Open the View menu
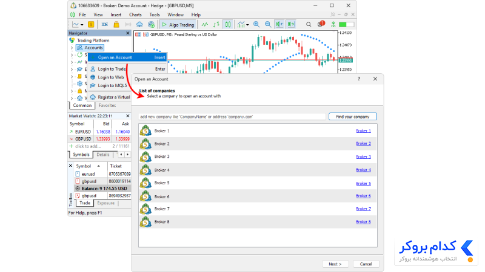485x272 pixels. coord(98,15)
